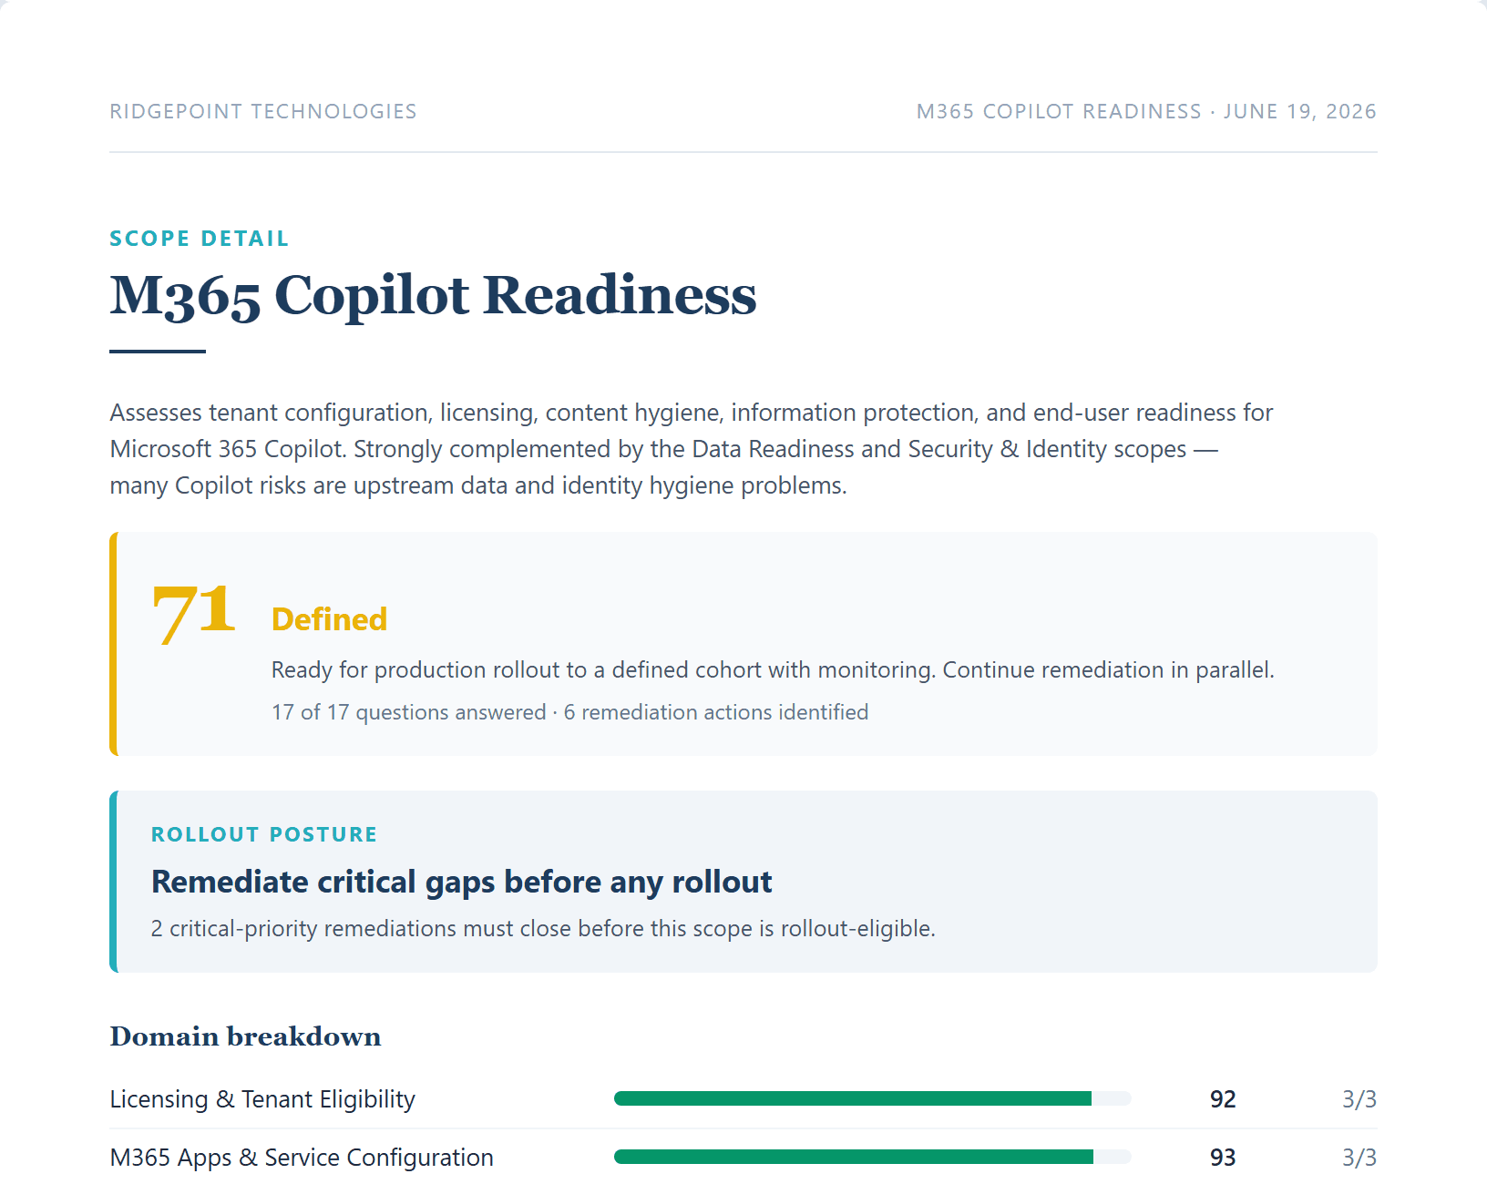
Task: Click the Rollout Posture label
Action: point(264,834)
